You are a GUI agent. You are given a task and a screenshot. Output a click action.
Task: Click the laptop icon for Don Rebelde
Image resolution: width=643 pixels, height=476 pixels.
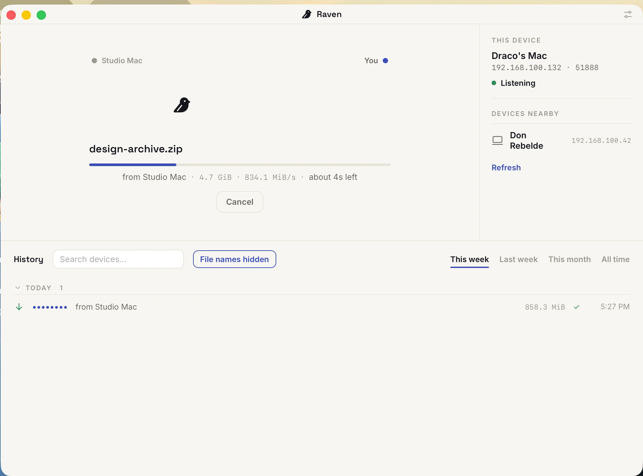point(497,141)
